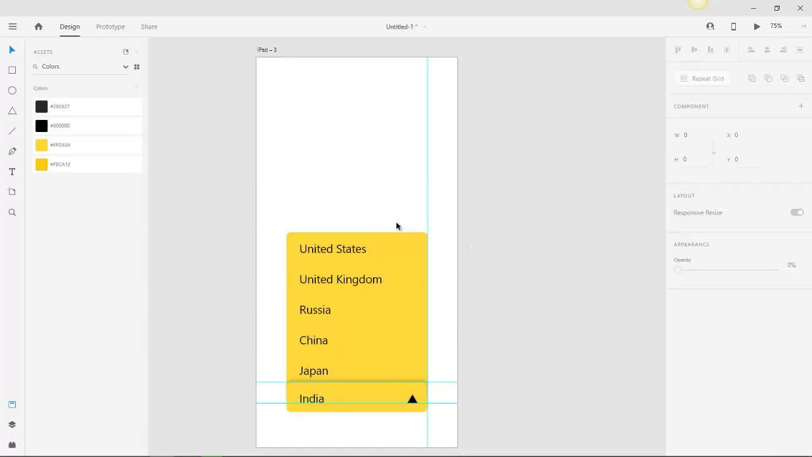
Task: Add a new component with plus
Action: point(801,106)
